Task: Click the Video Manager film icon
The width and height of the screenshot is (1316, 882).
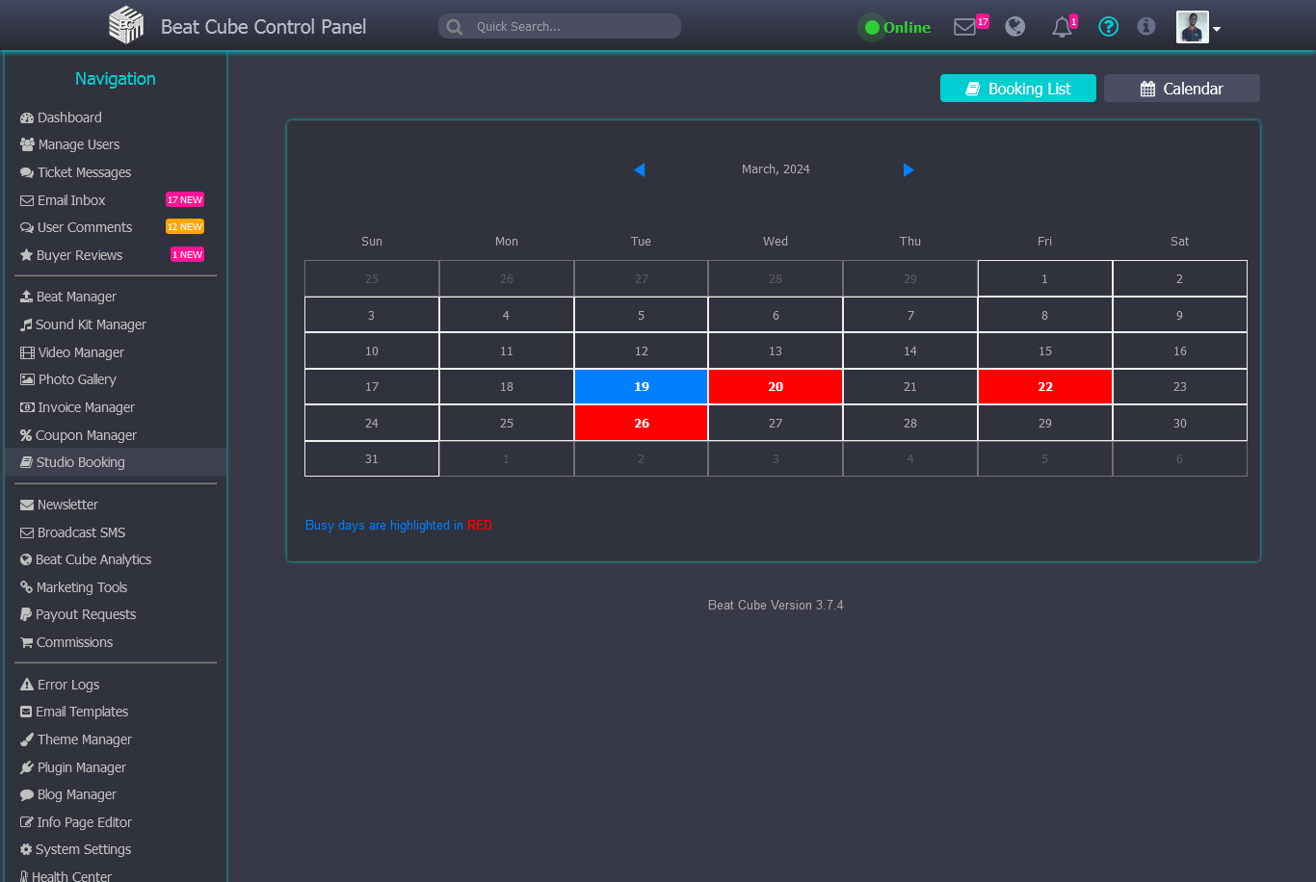Action: [27, 352]
